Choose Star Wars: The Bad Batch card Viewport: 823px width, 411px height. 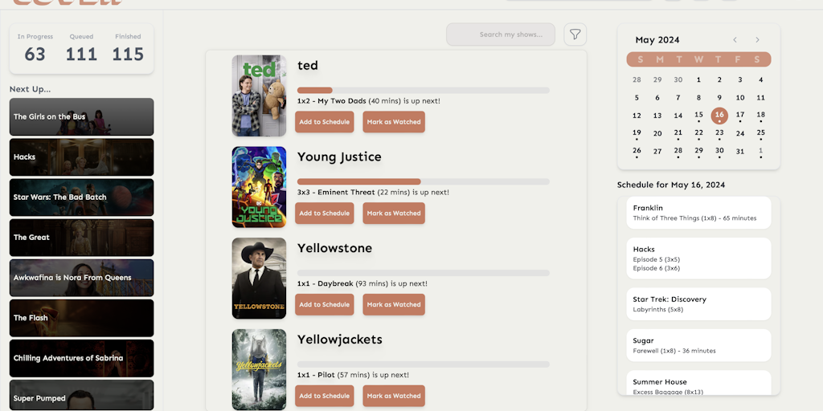click(81, 197)
